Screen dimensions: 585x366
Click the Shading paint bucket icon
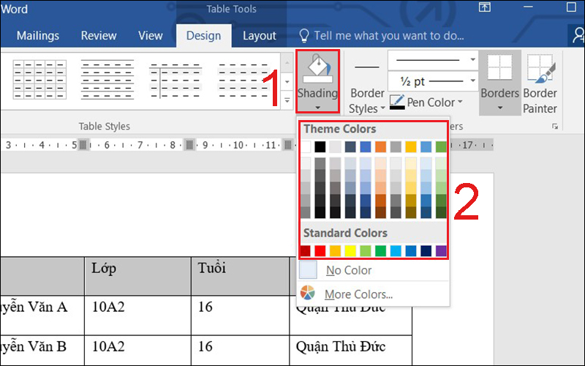(317, 70)
